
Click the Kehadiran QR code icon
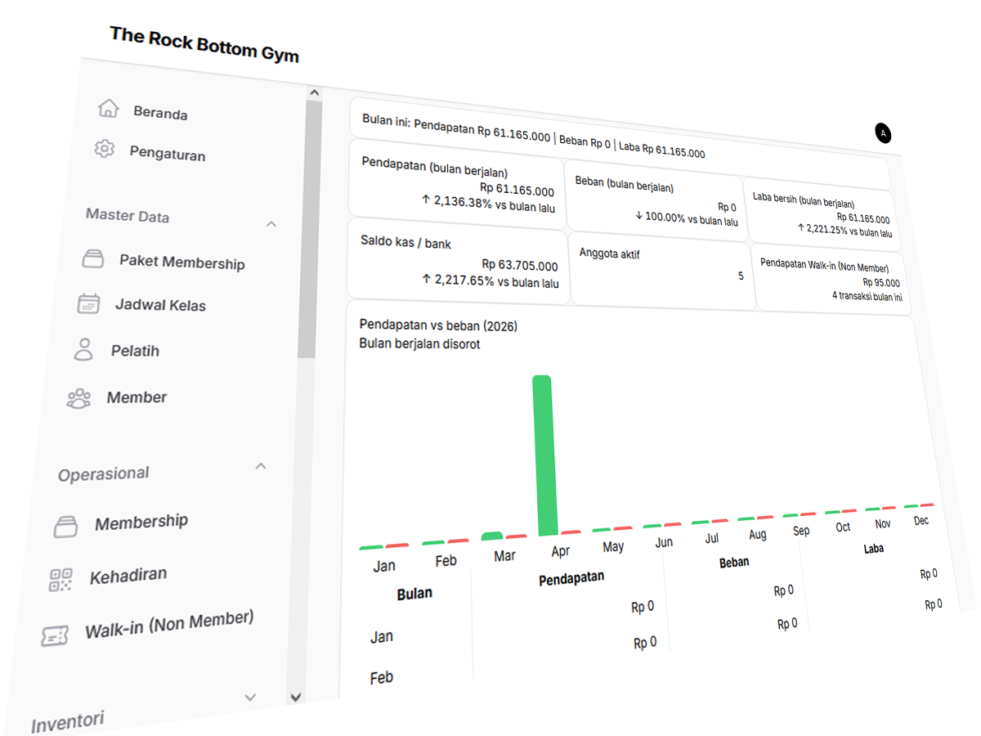point(61,580)
